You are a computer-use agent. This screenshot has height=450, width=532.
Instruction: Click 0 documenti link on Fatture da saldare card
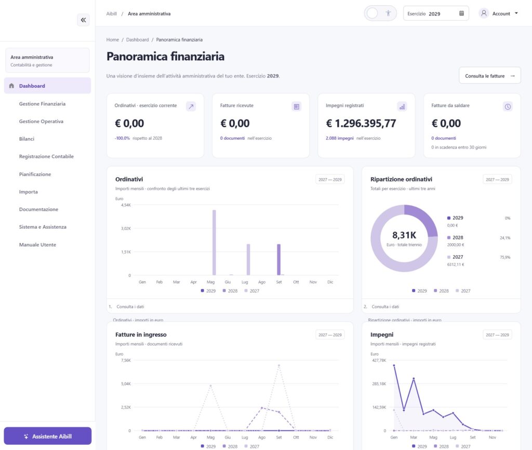(444, 138)
